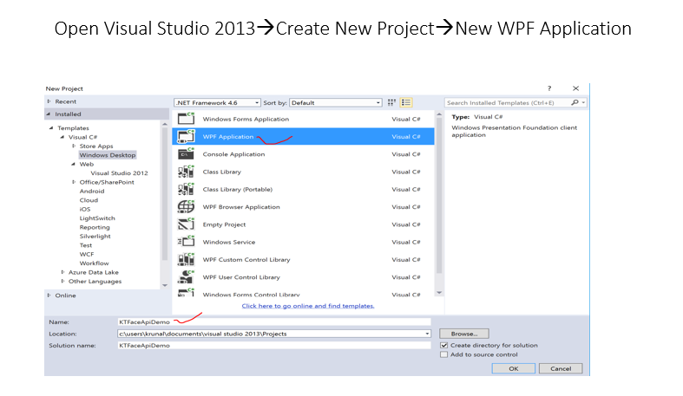This screenshot has width=683, height=396.
Task: Expand the Online section
Action: coord(49,295)
